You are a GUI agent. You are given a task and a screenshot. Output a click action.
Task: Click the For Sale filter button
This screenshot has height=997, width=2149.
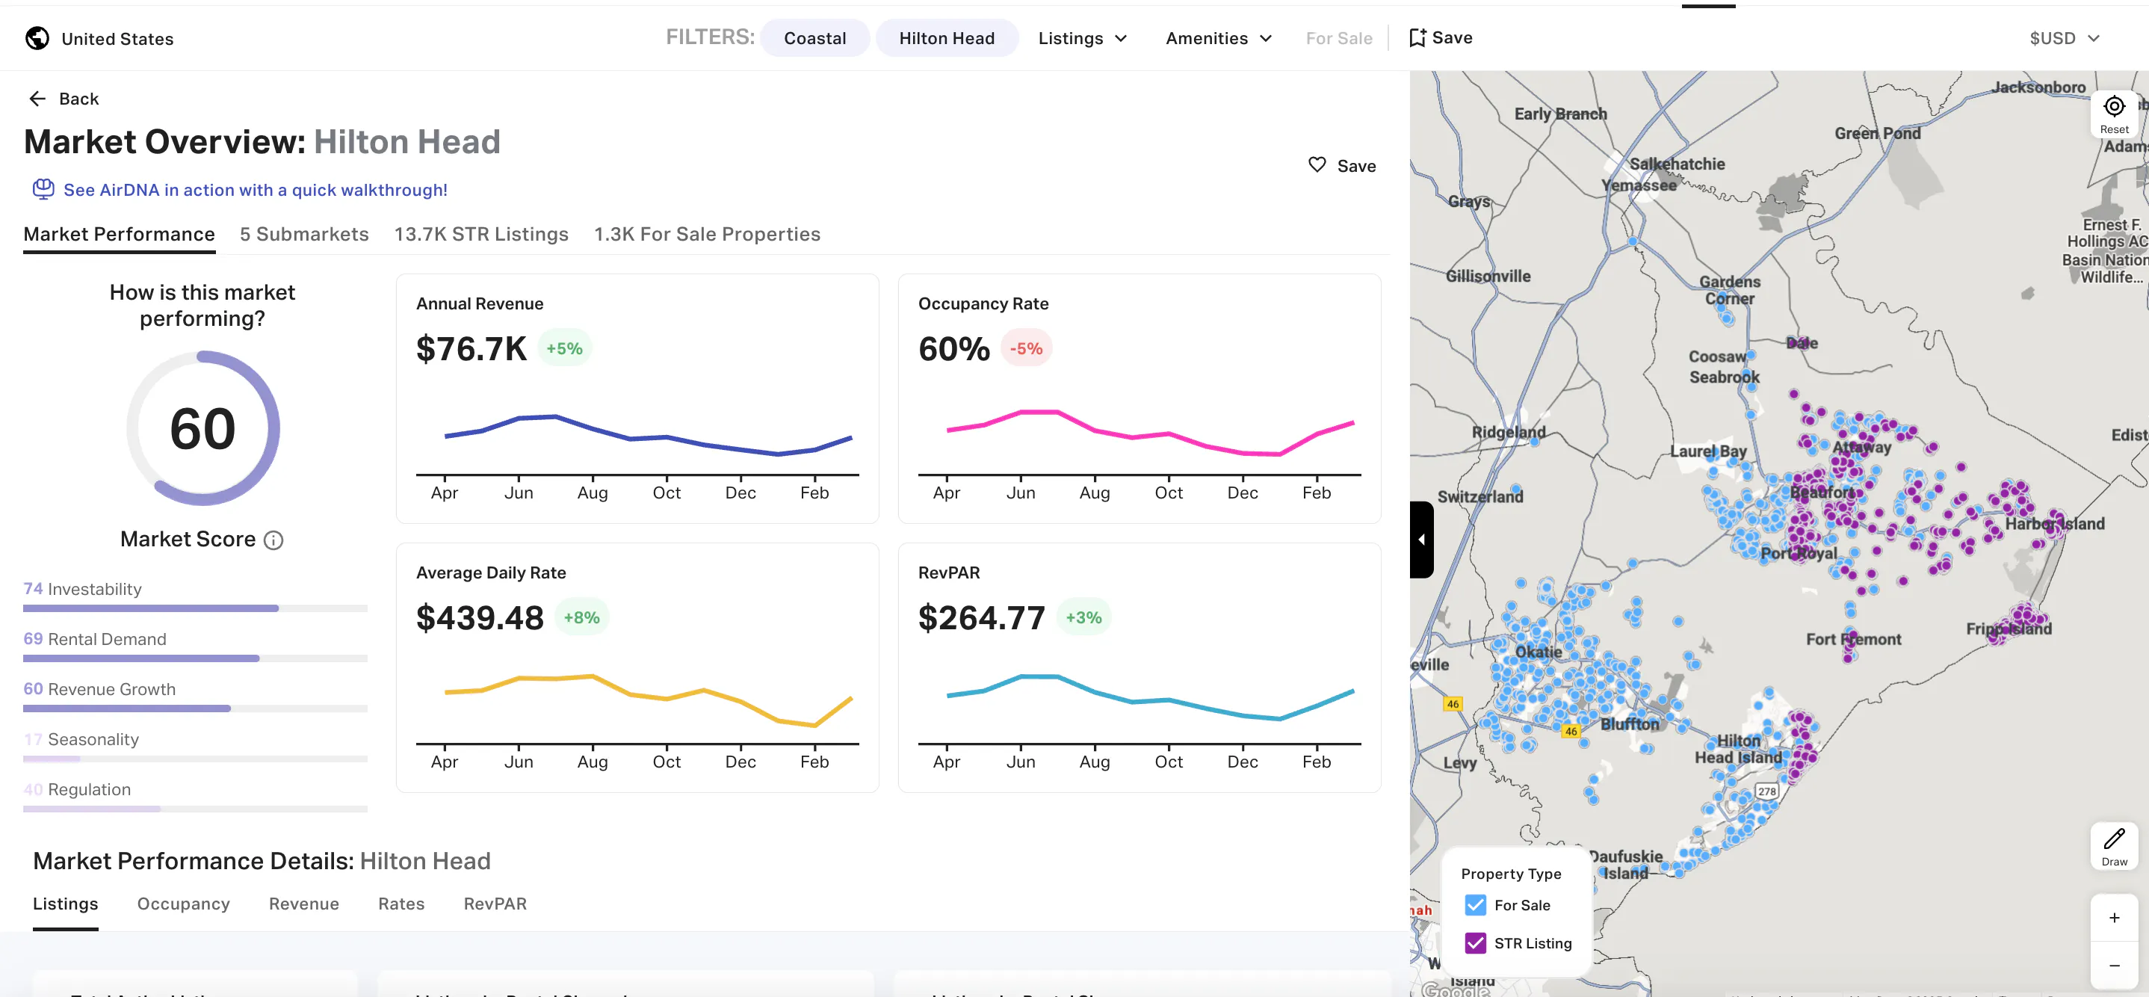pyautogui.click(x=1339, y=38)
